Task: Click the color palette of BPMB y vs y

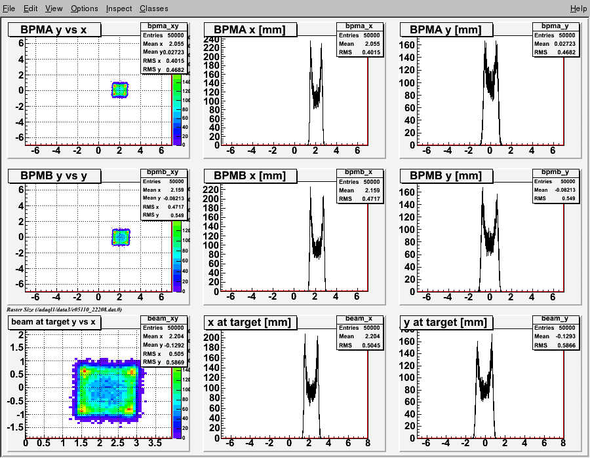Action: (x=177, y=256)
